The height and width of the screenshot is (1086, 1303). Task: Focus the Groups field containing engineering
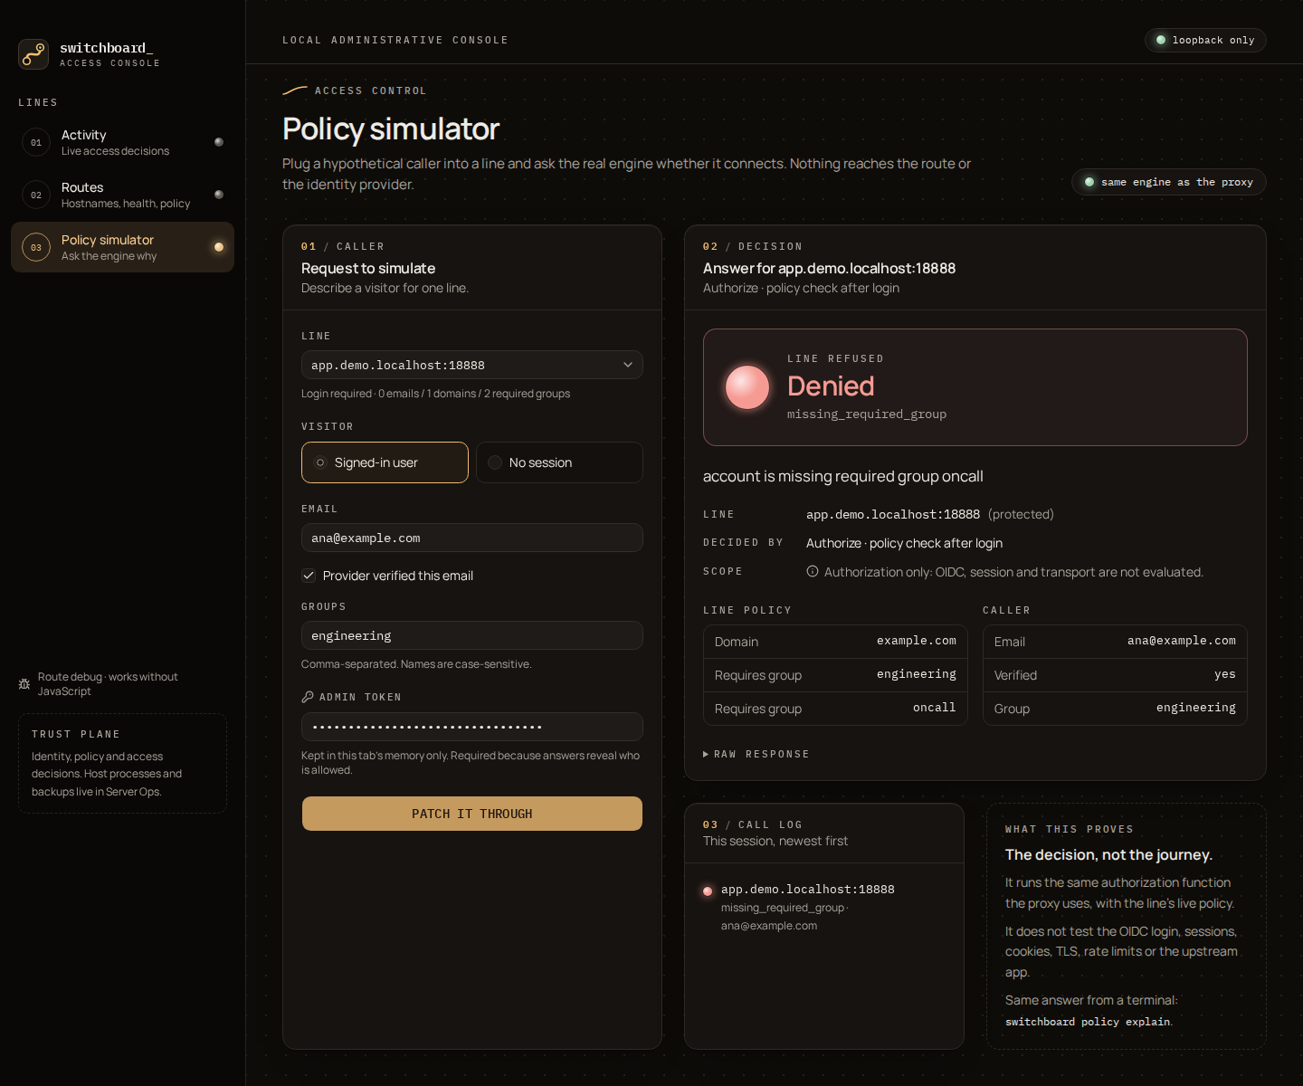point(472,635)
